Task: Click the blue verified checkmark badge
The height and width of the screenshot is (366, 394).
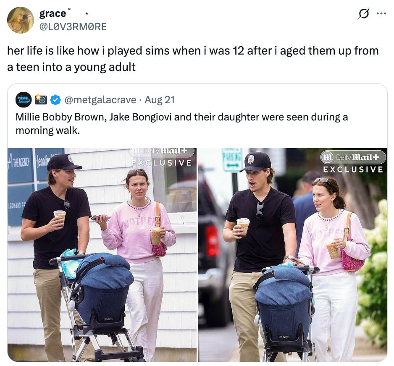Action: 55,100
